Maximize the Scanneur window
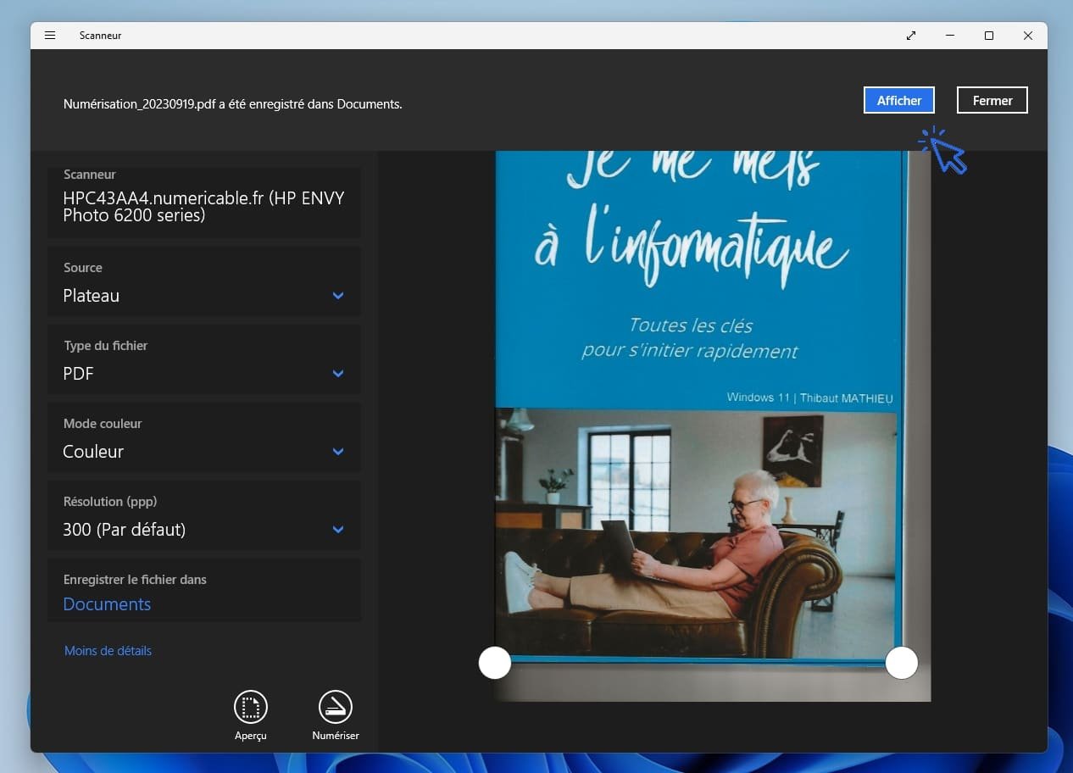This screenshot has width=1073, height=773. click(989, 36)
